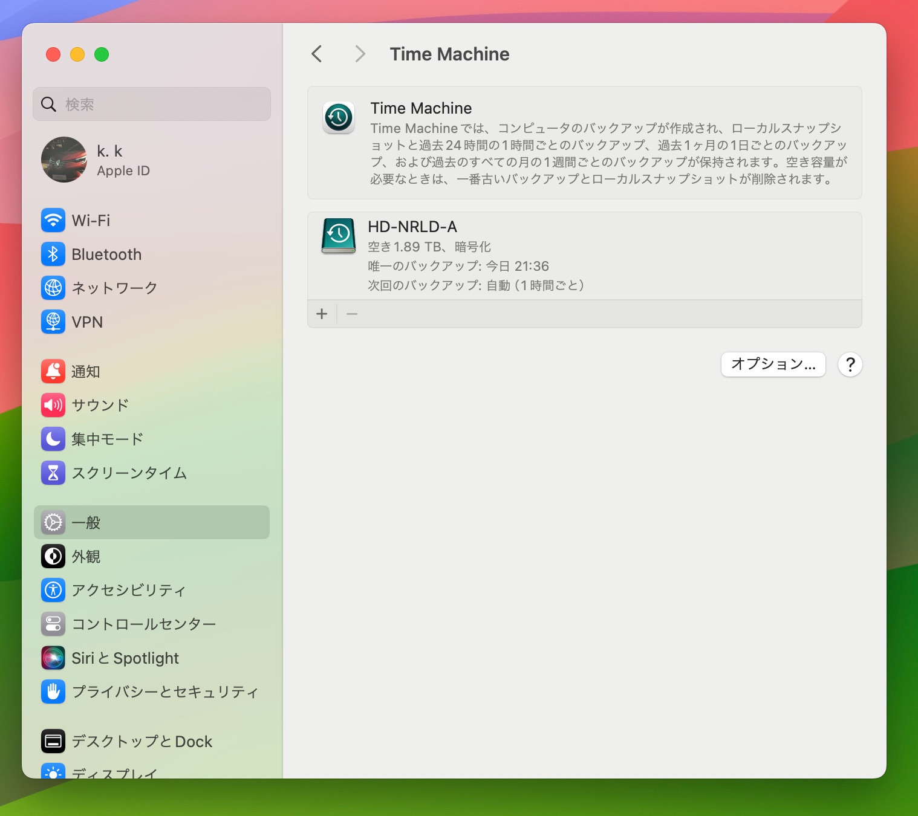The width and height of the screenshot is (918, 816).
Task: Go back with the left chevron
Action: [x=316, y=54]
